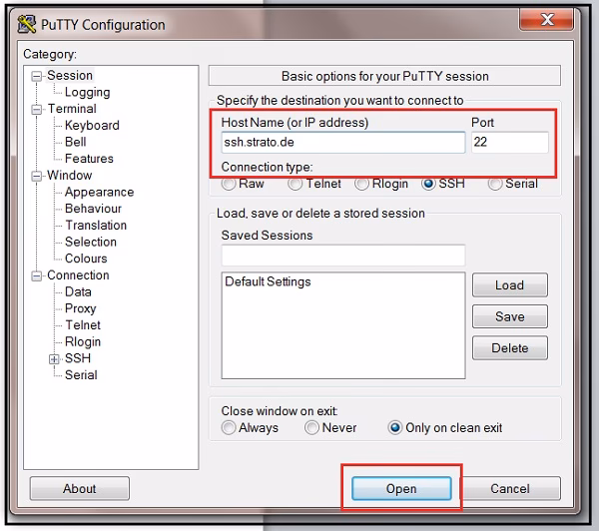Open the Features settings category
Image resolution: width=599 pixels, height=531 pixels.
89,159
